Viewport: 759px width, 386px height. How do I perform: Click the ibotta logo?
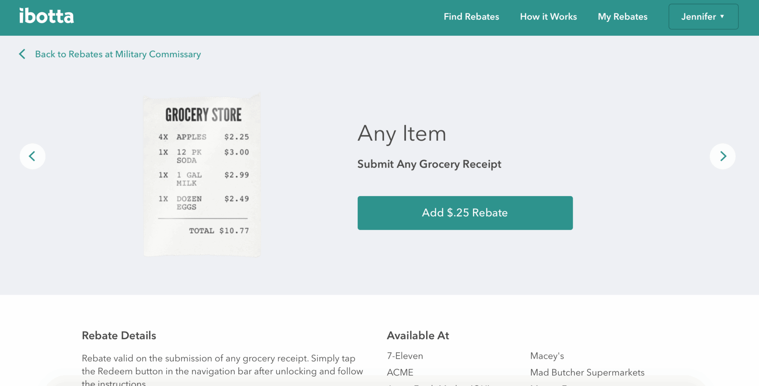click(46, 16)
